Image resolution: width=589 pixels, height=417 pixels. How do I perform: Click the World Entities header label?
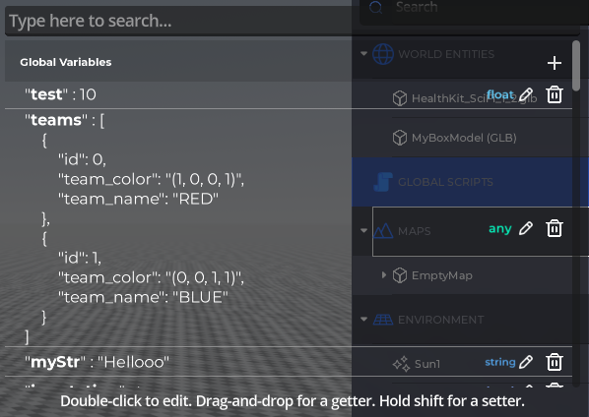click(446, 54)
